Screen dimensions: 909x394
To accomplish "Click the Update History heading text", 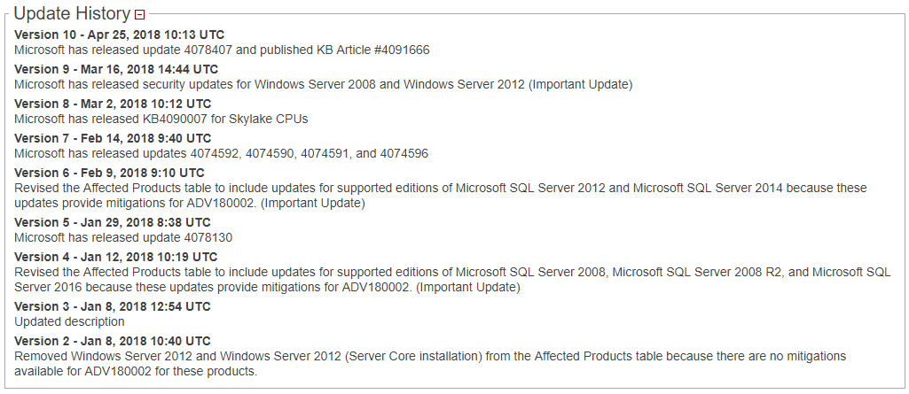I will point(72,13).
